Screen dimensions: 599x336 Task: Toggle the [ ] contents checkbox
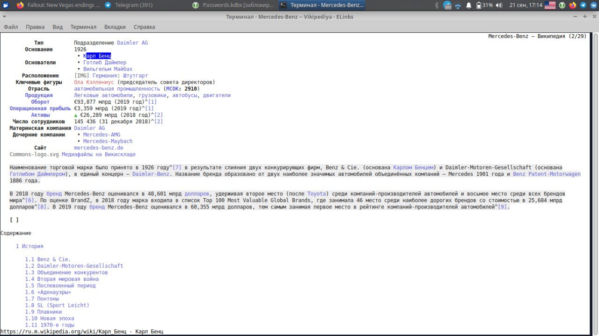[x=14, y=219]
